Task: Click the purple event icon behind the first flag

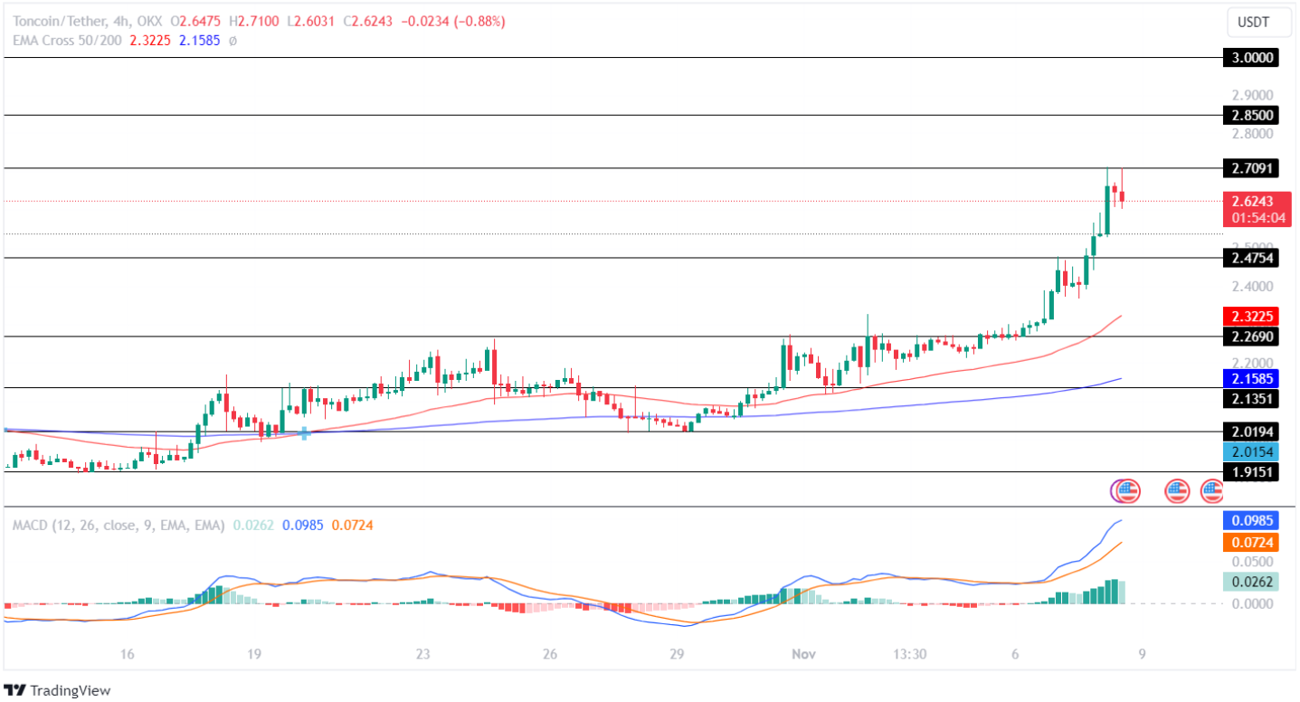Action: click(x=1115, y=491)
